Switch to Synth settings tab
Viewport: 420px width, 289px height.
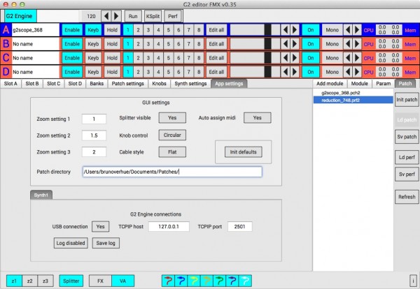190,84
